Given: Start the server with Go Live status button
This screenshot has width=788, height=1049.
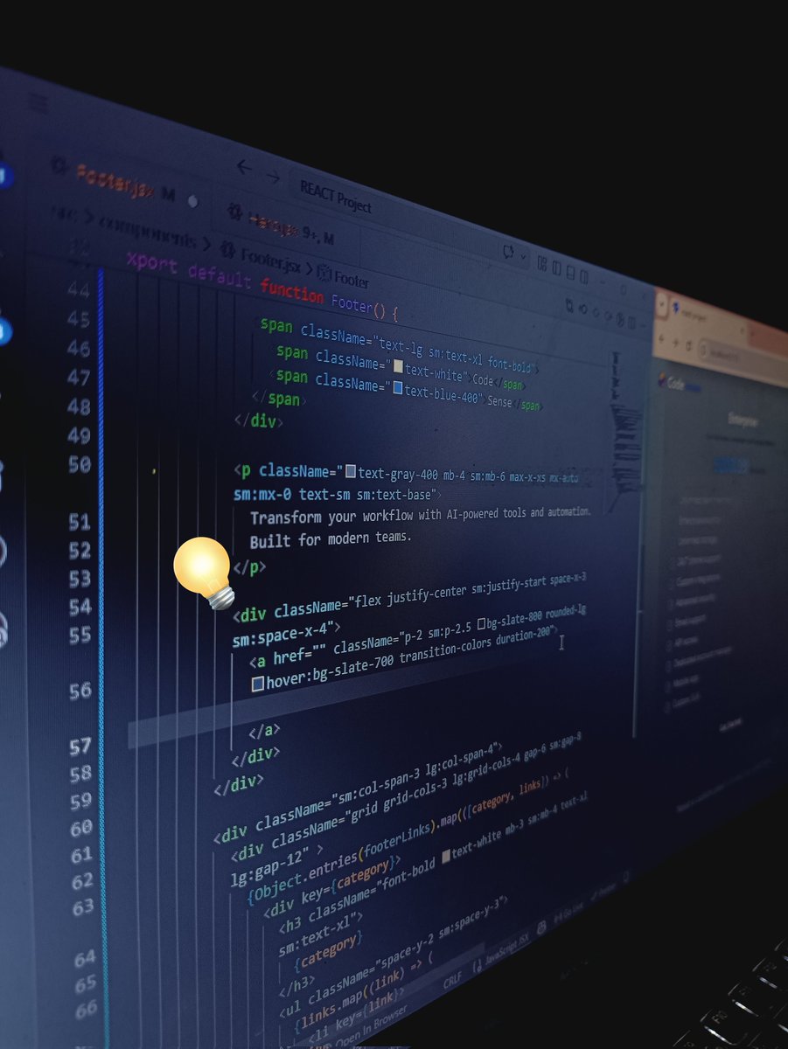Looking at the screenshot, I should pyautogui.click(x=568, y=912).
